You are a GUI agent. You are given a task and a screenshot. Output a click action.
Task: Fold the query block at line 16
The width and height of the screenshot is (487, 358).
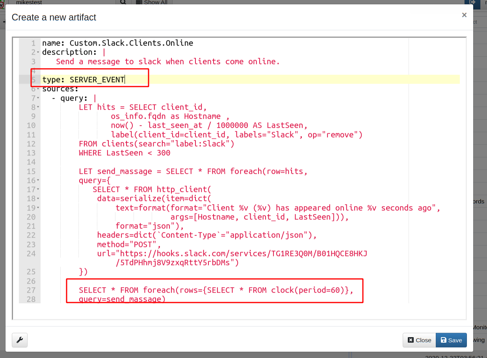[x=38, y=181]
